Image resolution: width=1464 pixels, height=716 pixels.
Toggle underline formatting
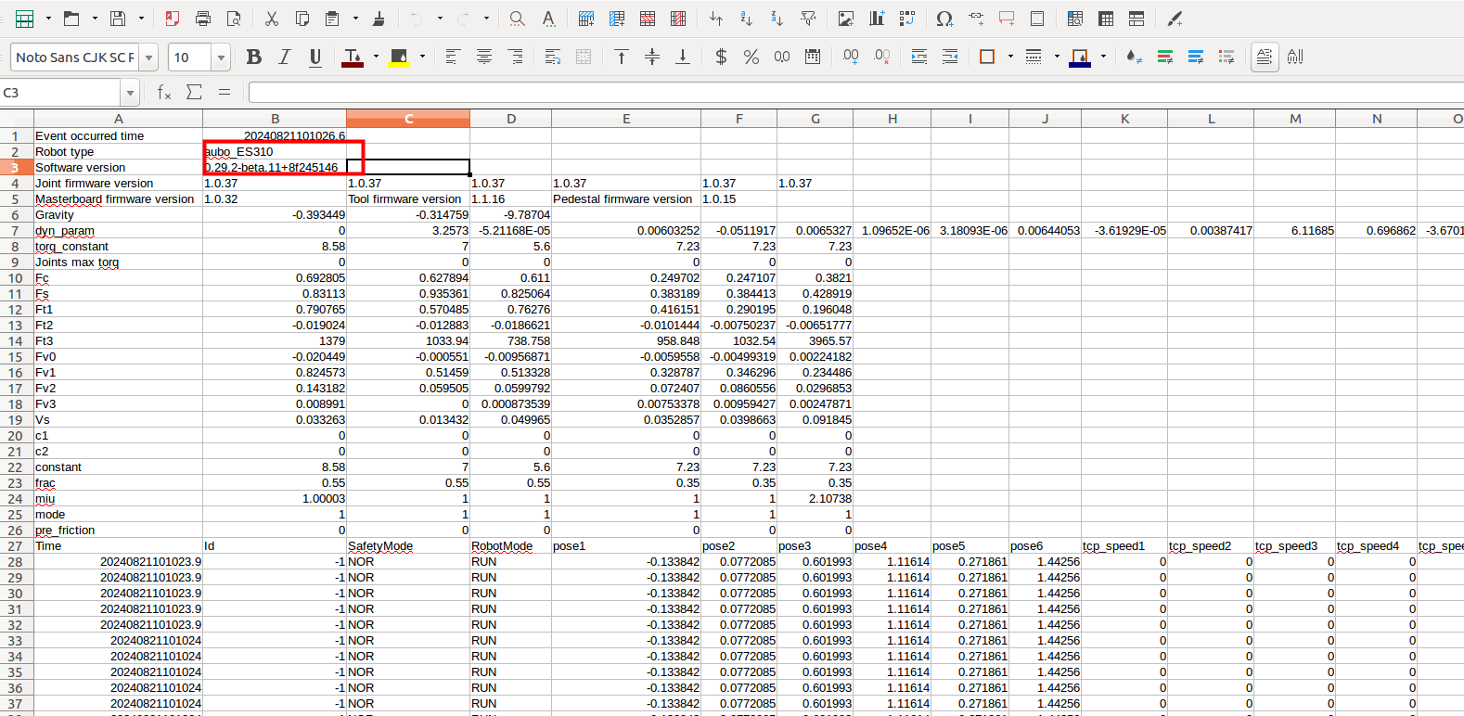pos(315,58)
